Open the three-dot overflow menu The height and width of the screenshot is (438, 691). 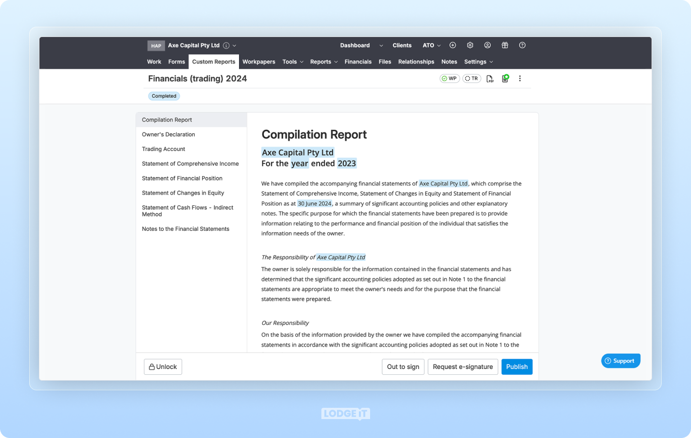[x=520, y=78]
